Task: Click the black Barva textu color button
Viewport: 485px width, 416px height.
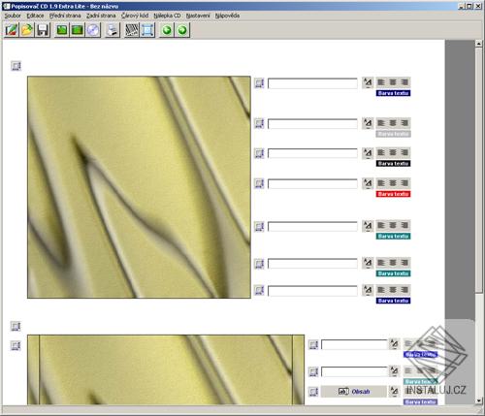Action: 393,164
